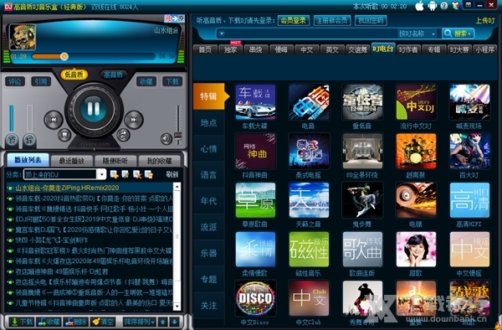The height and width of the screenshot is (330, 502).
Task: Click the song progress slider knob
Action: 64,56
